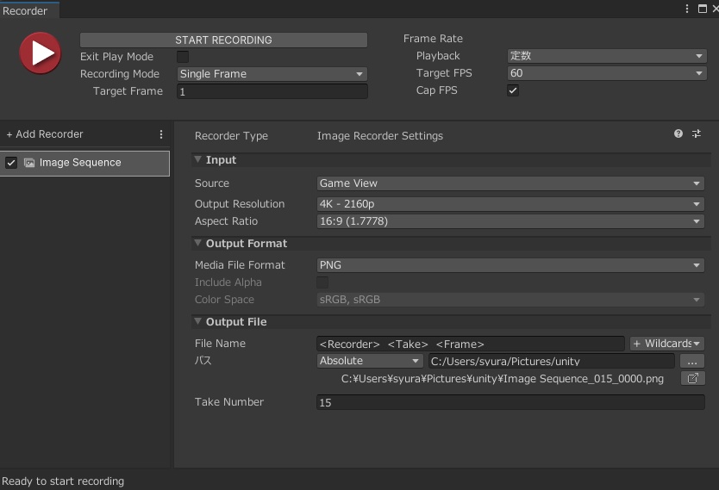
Task: Open the Output Resolution dropdown
Action: click(510, 204)
